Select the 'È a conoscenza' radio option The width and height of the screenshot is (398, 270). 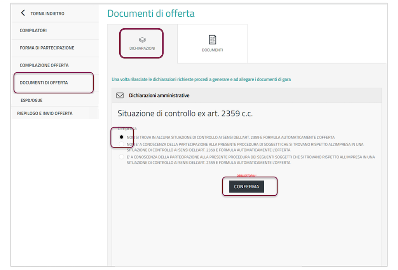[122, 157]
